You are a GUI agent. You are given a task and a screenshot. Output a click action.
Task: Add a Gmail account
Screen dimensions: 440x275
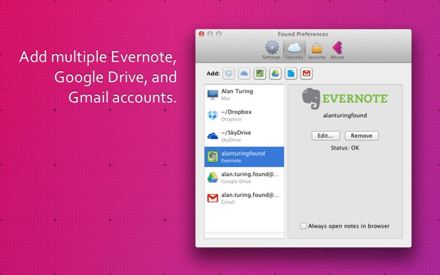(306, 74)
